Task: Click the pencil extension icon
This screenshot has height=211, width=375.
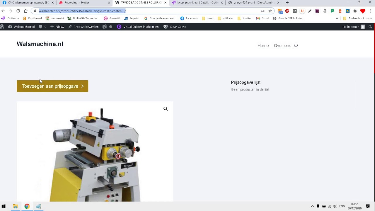Action: [x=310, y=11]
